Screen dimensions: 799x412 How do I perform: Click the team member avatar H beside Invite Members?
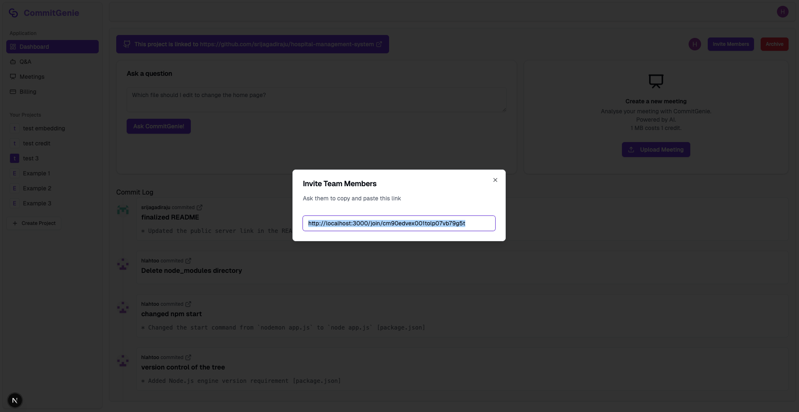[694, 44]
